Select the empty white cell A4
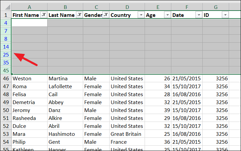The width and height of the screenshot is (241, 151). pyautogui.click(x=29, y=23)
